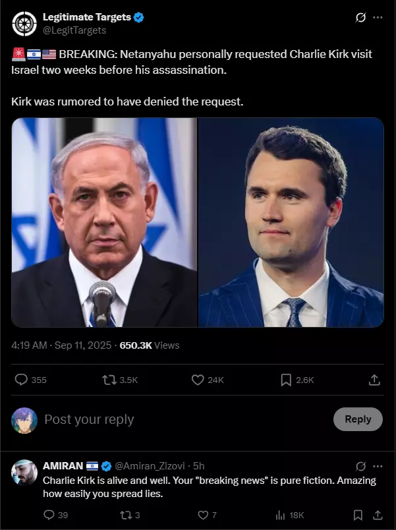
Task: Bookmark the main post with 2.6K bookmarks
Action: tap(286, 380)
